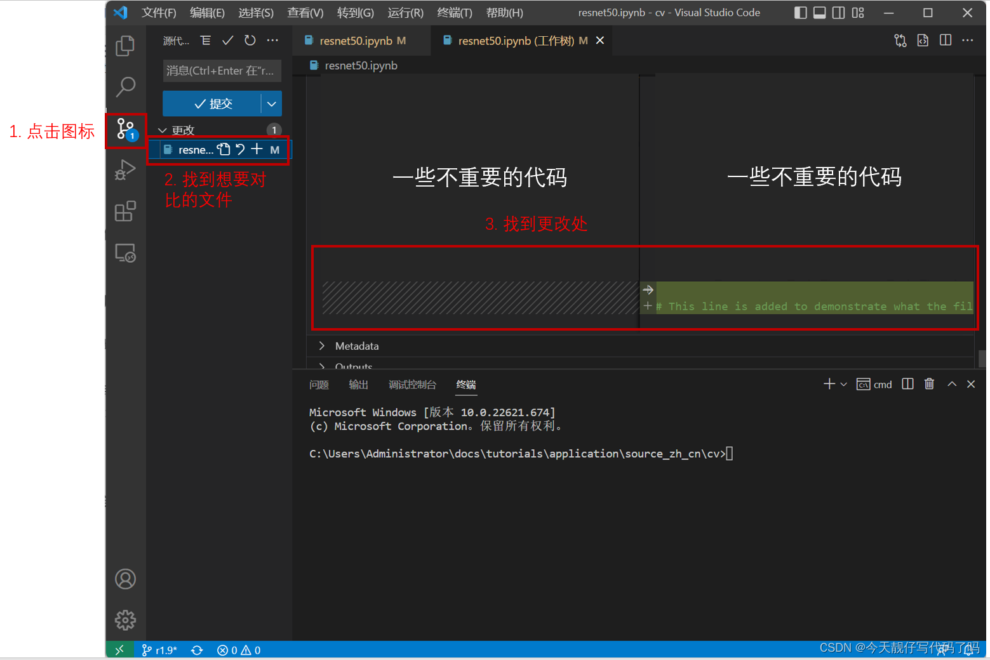Select the resne... file in changes list
The image size is (990, 660).
pos(196,150)
